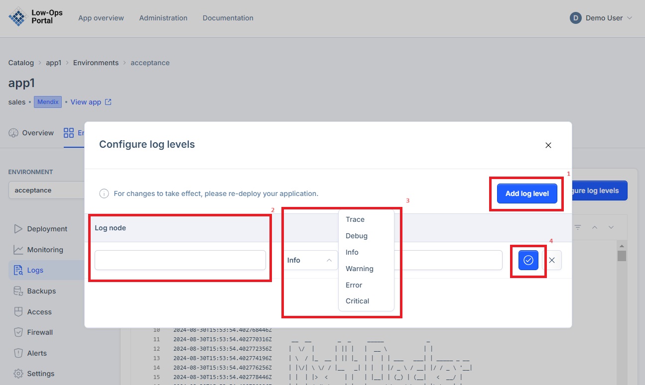
Task: Choose Error from the level list
Action: [354, 285]
